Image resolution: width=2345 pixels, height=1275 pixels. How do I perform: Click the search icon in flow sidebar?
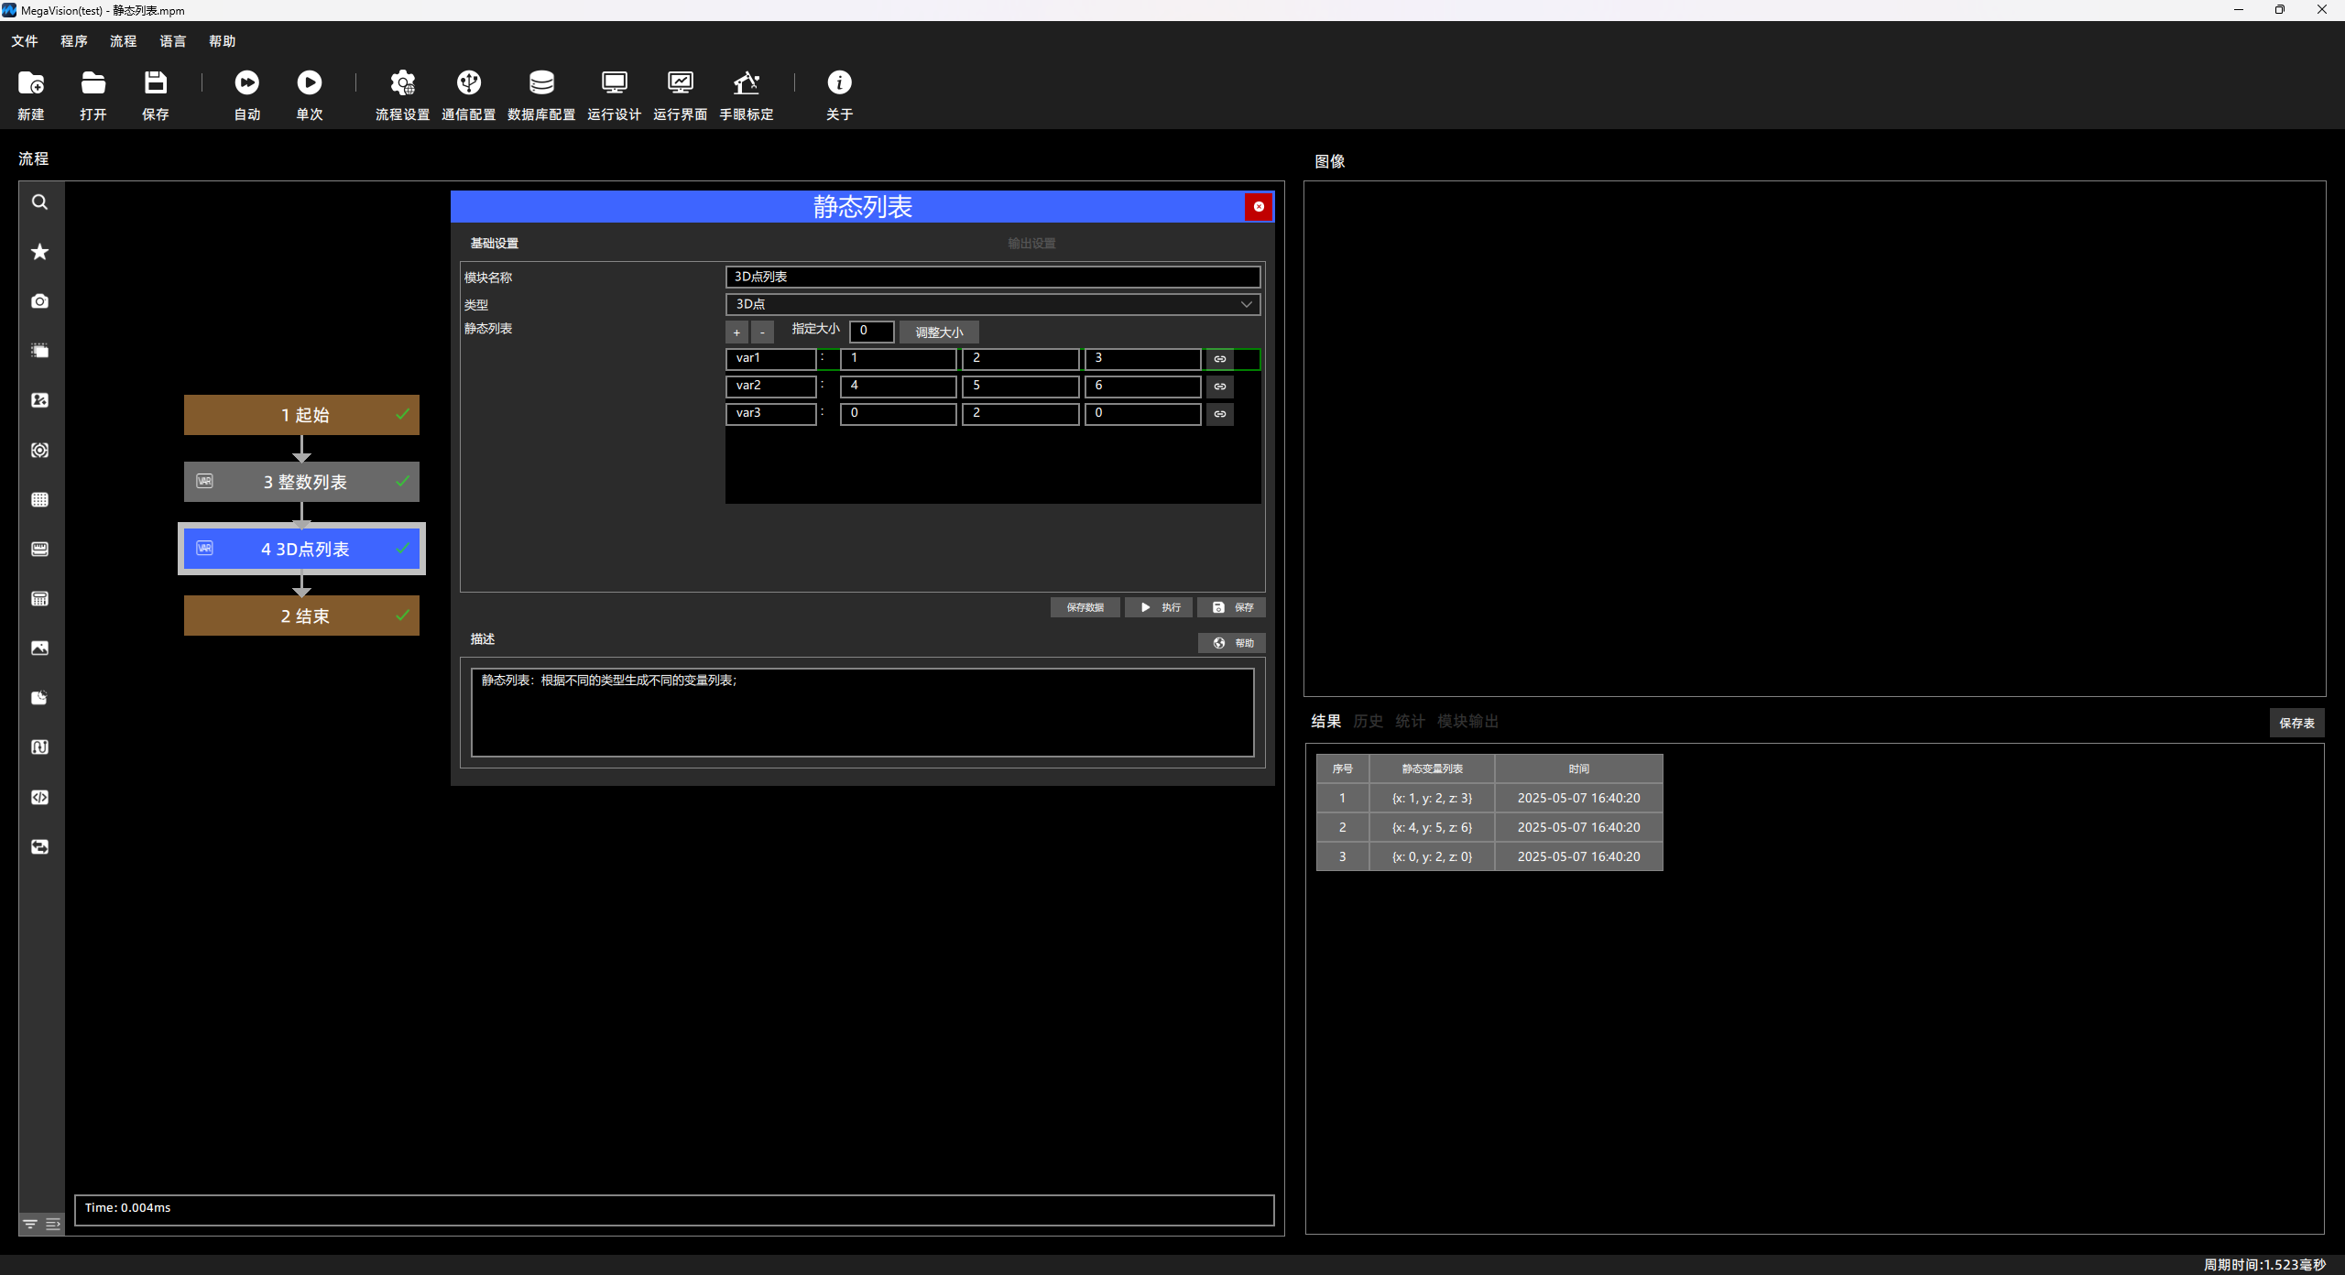click(x=39, y=202)
